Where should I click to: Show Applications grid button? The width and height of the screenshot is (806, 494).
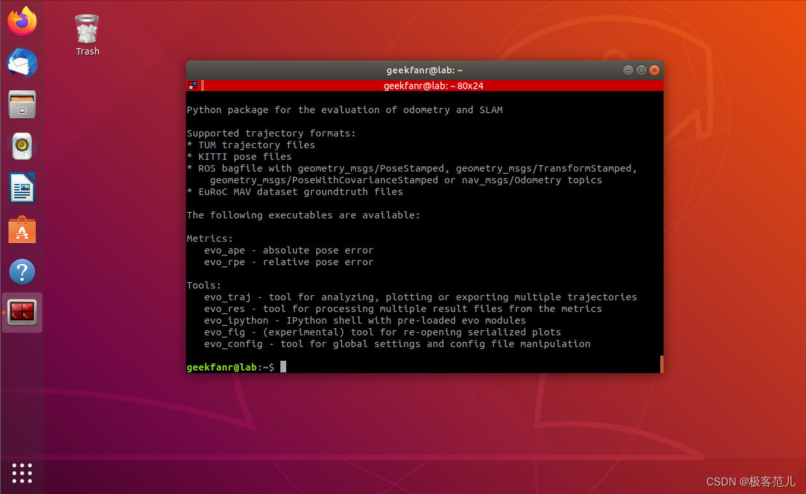[x=22, y=473]
